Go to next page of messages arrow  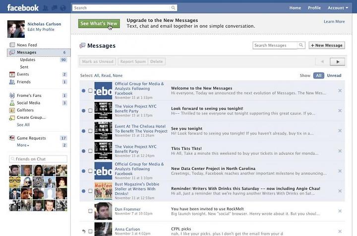click(338, 62)
